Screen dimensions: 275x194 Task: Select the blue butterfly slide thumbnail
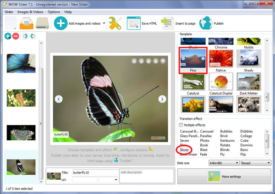21,63
